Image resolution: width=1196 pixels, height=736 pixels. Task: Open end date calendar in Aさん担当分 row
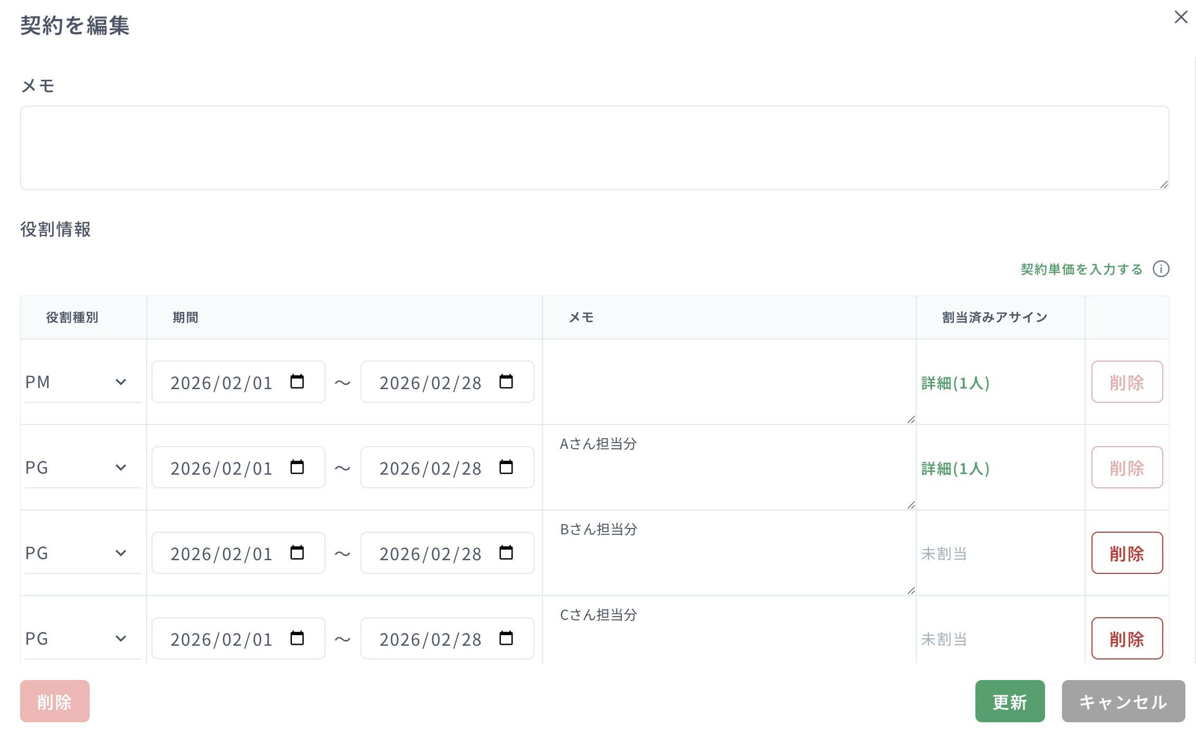pyautogui.click(x=506, y=467)
